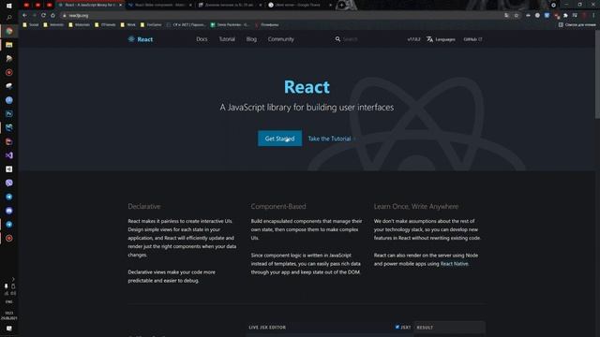Open the Work bookmarks folder
Screen dimensions: 600x337
click(128, 24)
